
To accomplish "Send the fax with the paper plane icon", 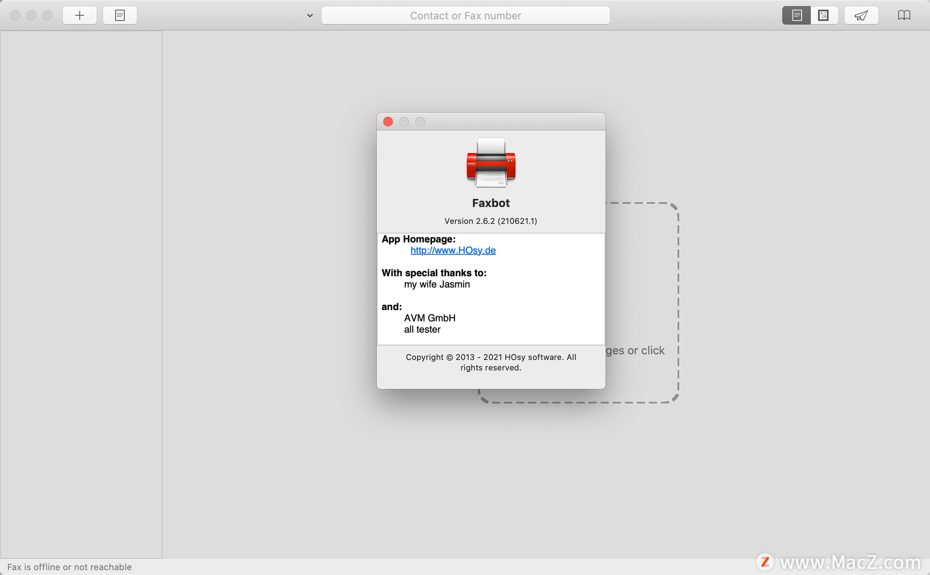I will pos(861,16).
